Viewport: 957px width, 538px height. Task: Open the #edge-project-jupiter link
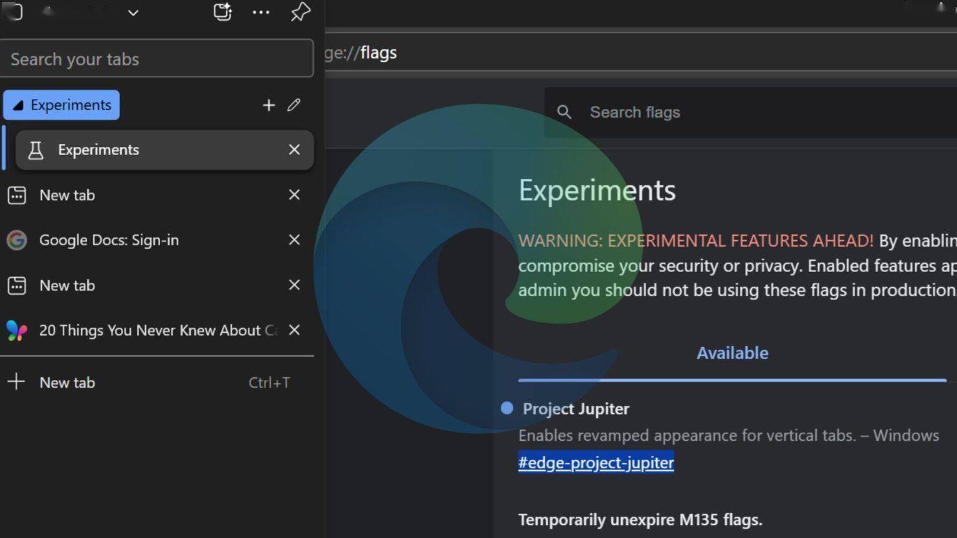(x=596, y=463)
